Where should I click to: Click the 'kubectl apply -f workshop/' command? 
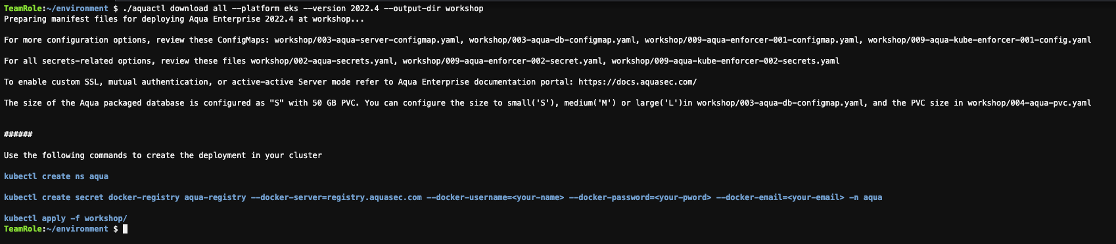pyautogui.click(x=65, y=218)
